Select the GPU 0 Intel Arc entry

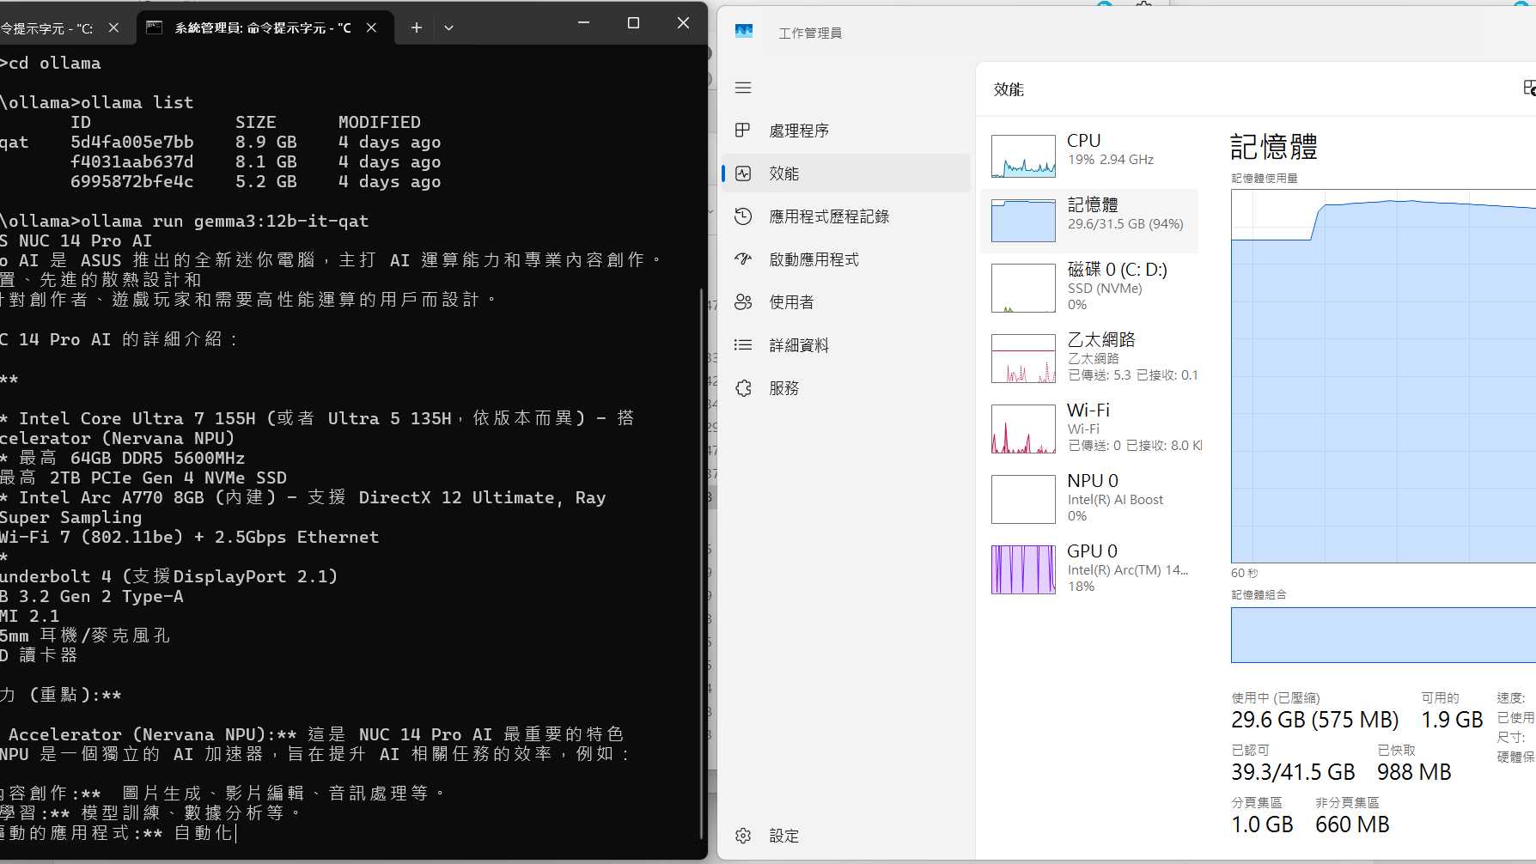click(1089, 569)
